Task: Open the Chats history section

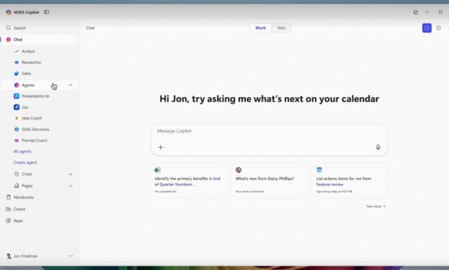Action: click(27, 174)
